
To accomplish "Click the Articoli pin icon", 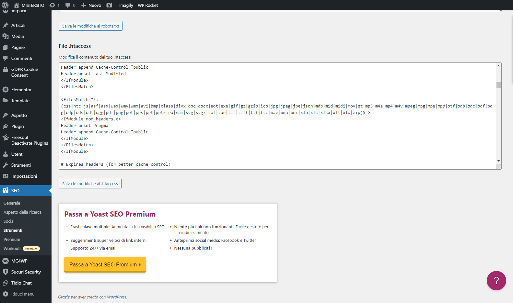I will 6,25.
